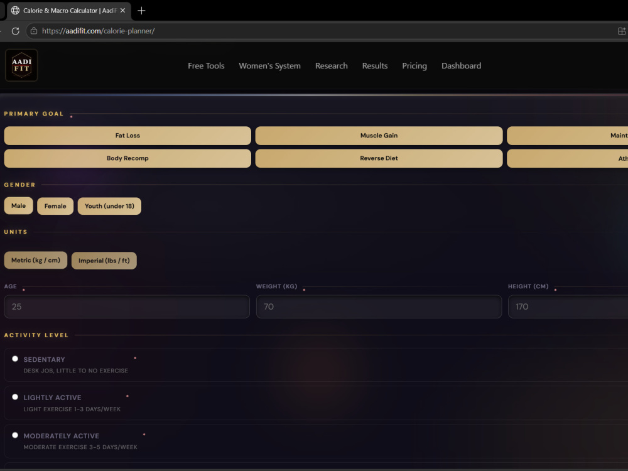Click the 'Moderate exercise 3-5 days/week' text
Viewport: 628px width, 471px height.
[x=80, y=447]
